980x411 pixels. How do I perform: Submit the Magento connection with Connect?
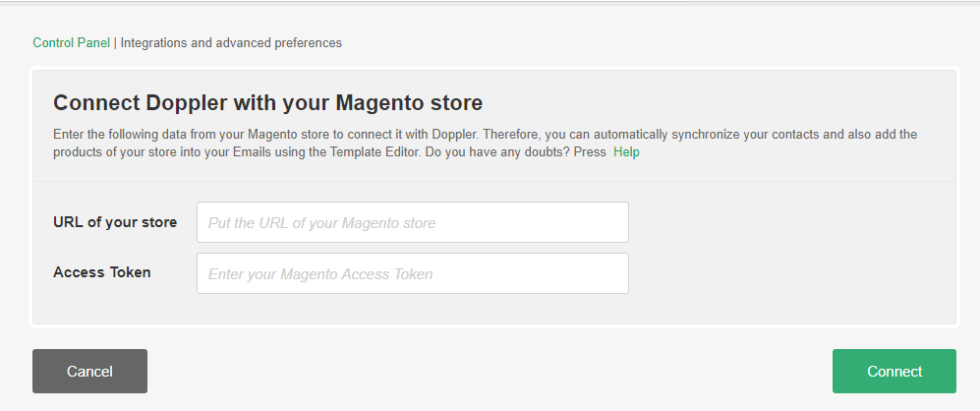[x=894, y=371]
